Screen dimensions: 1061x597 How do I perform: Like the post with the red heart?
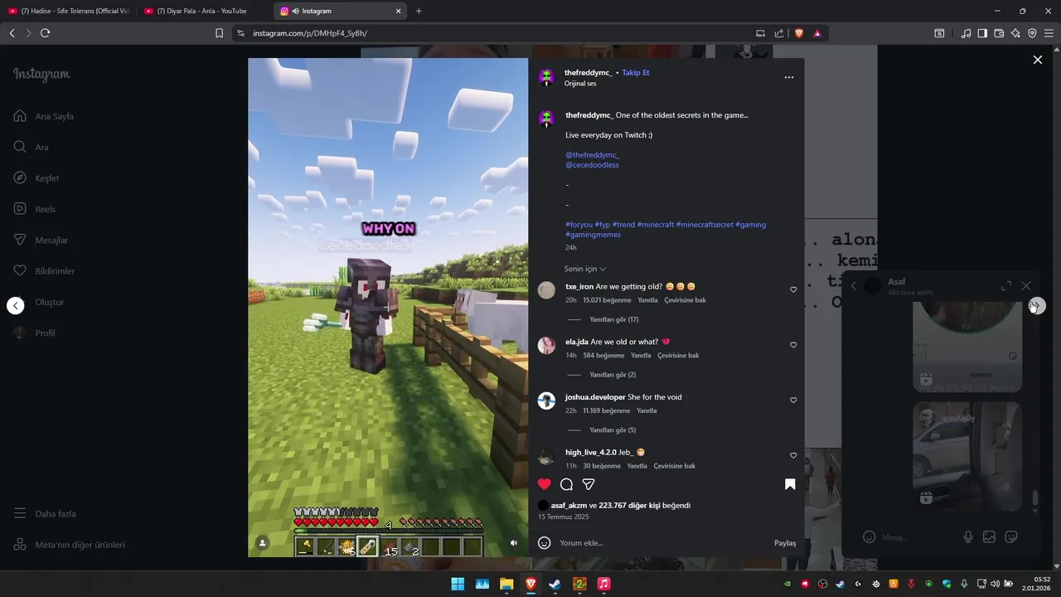544,484
